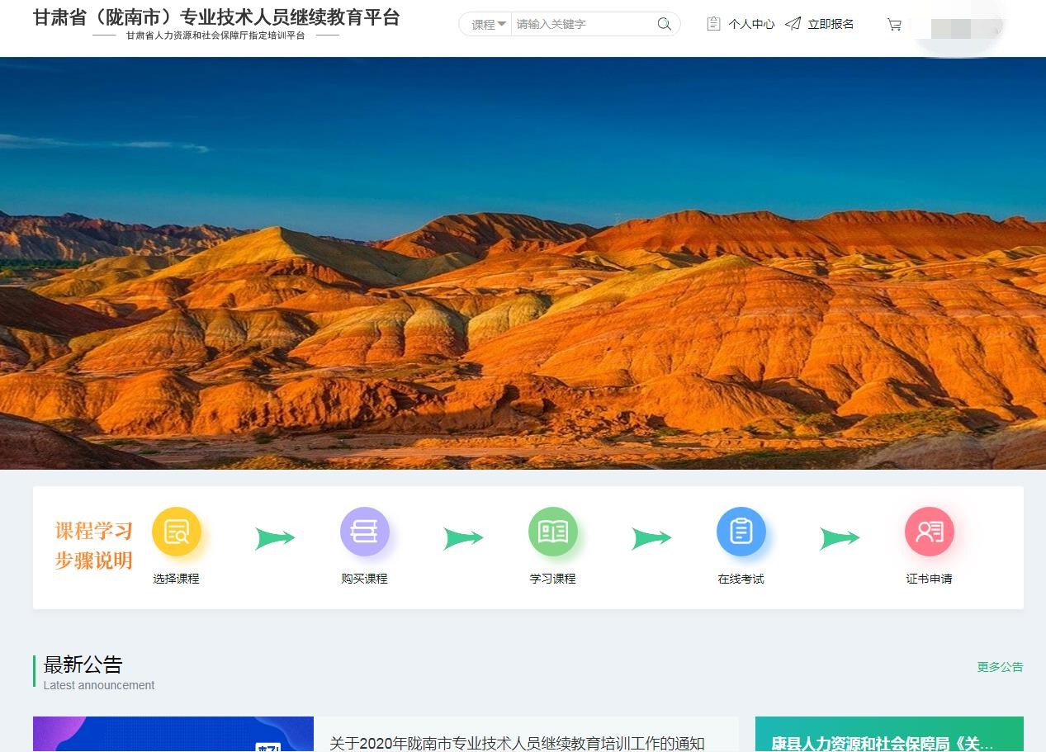Click the announcement thumbnail image
Viewport: 1046px width, 752px height.
tap(173, 735)
